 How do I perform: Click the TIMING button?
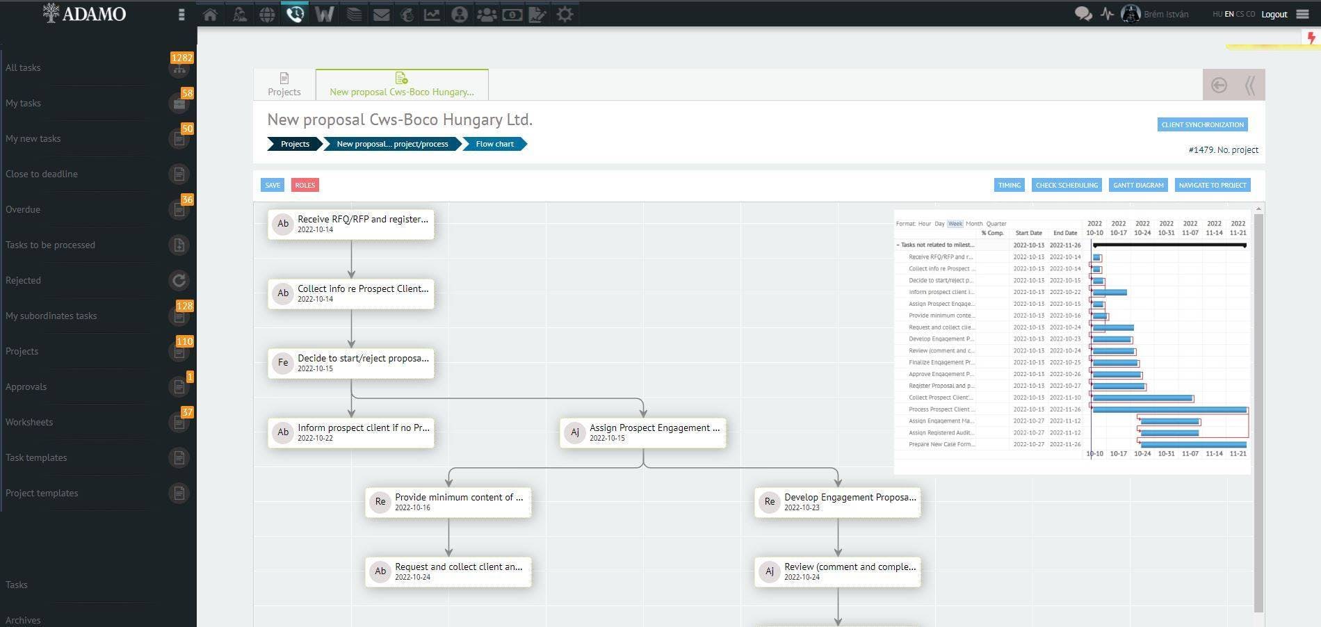[x=1009, y=185]
